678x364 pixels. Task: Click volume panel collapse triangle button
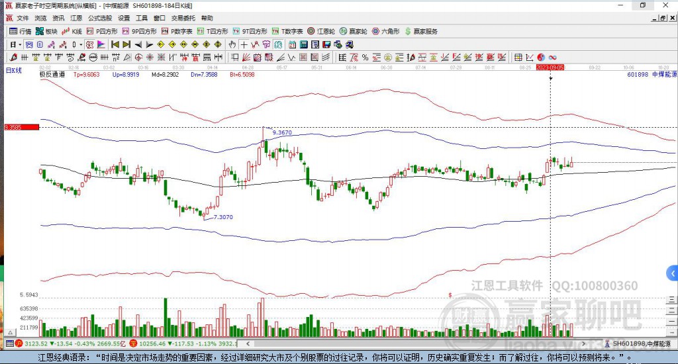[11, 333]
